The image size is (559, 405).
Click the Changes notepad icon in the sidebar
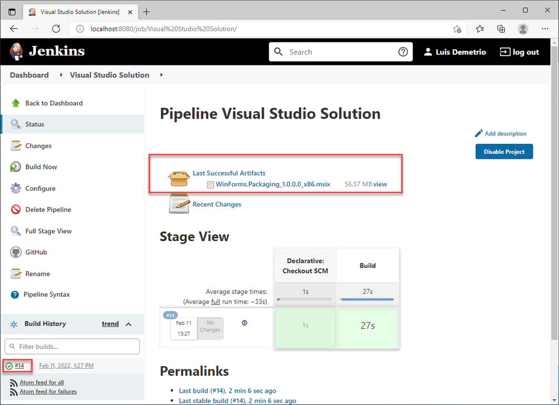pos(16,145)
